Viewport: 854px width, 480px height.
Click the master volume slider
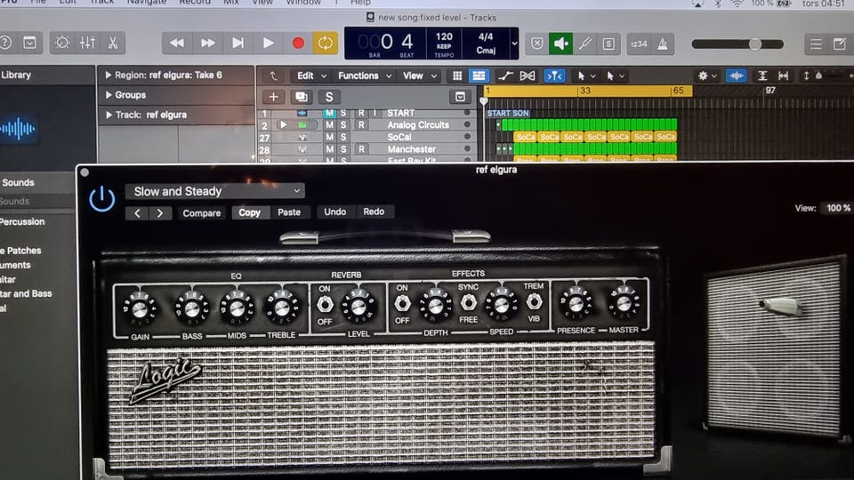(754, 44)
